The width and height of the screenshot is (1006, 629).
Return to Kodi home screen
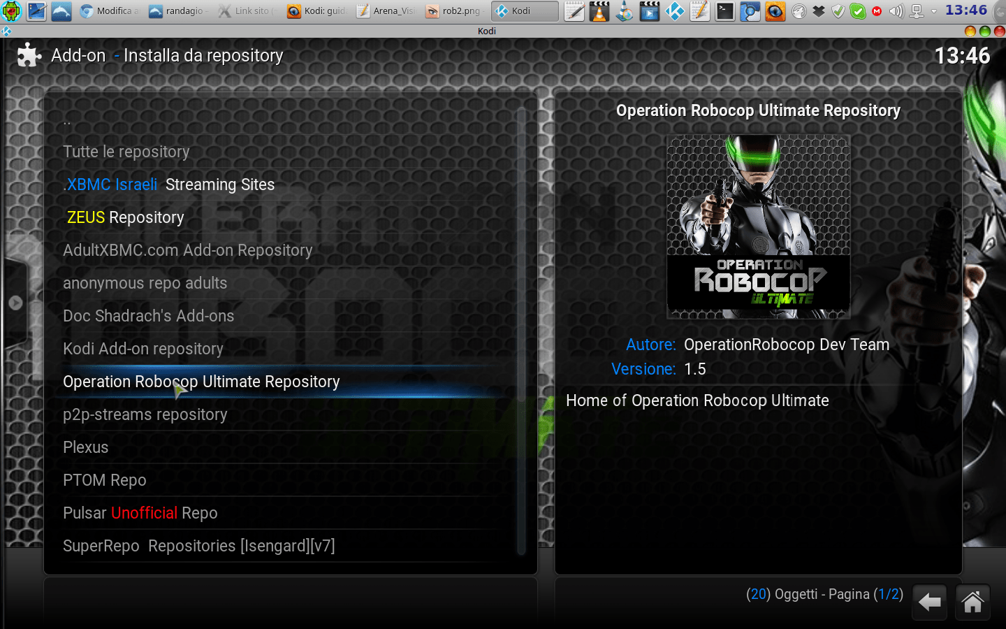pos(972,602)
